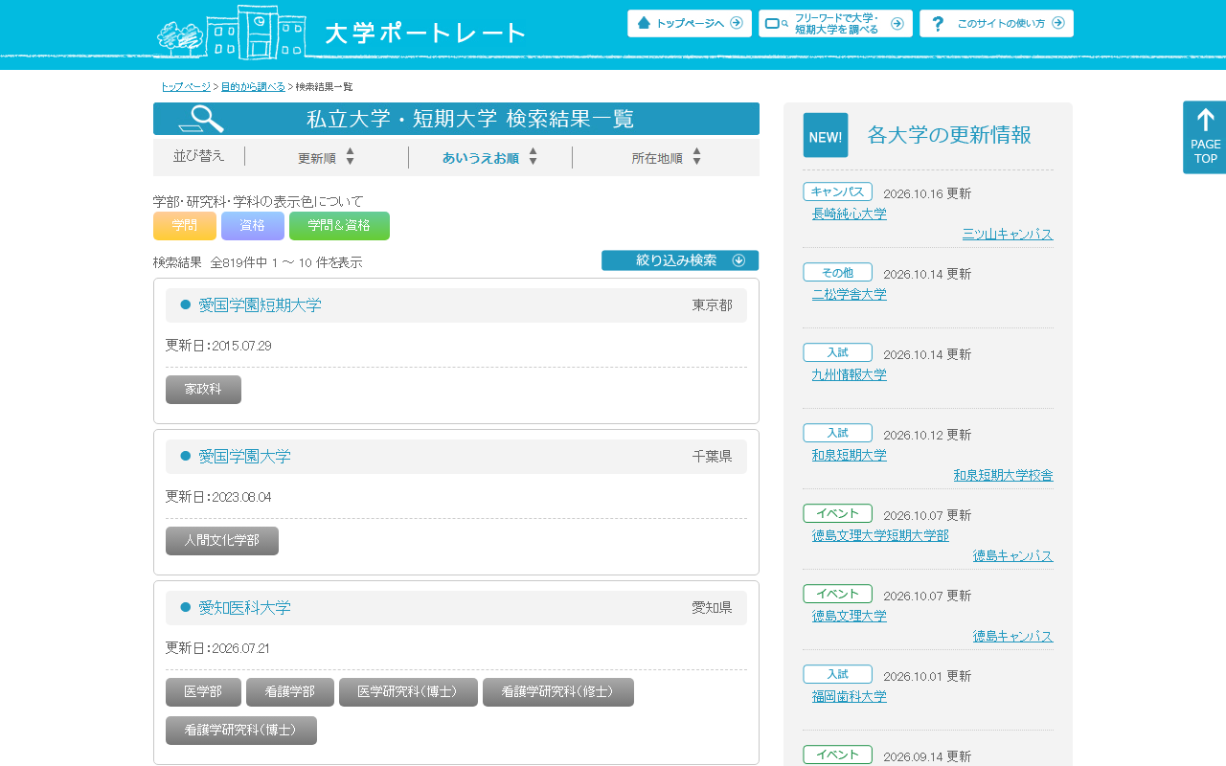Select 看護学研究科（博士） button
The height and width of the screenshot is (766, 1226).
coord(241,731)
